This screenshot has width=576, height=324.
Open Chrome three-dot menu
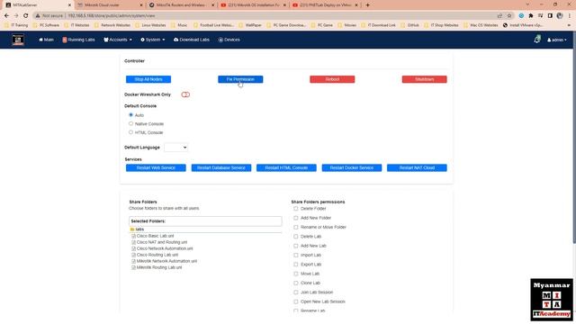[570, 16]
